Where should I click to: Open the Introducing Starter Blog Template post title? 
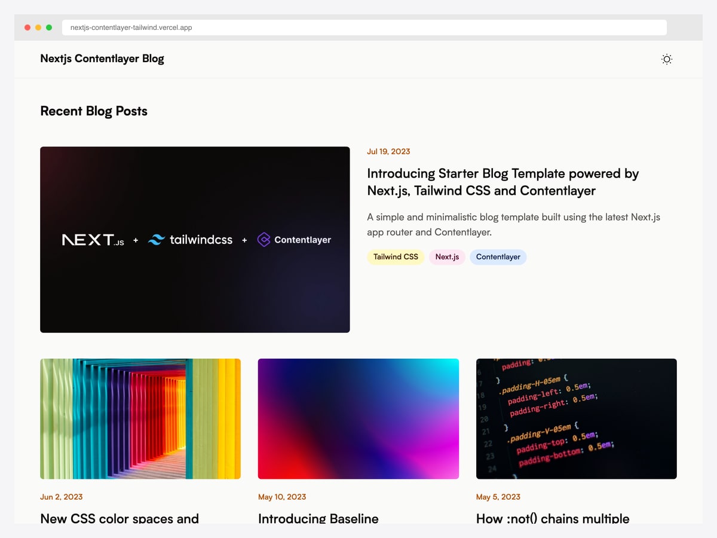click(x=503, y=182)
